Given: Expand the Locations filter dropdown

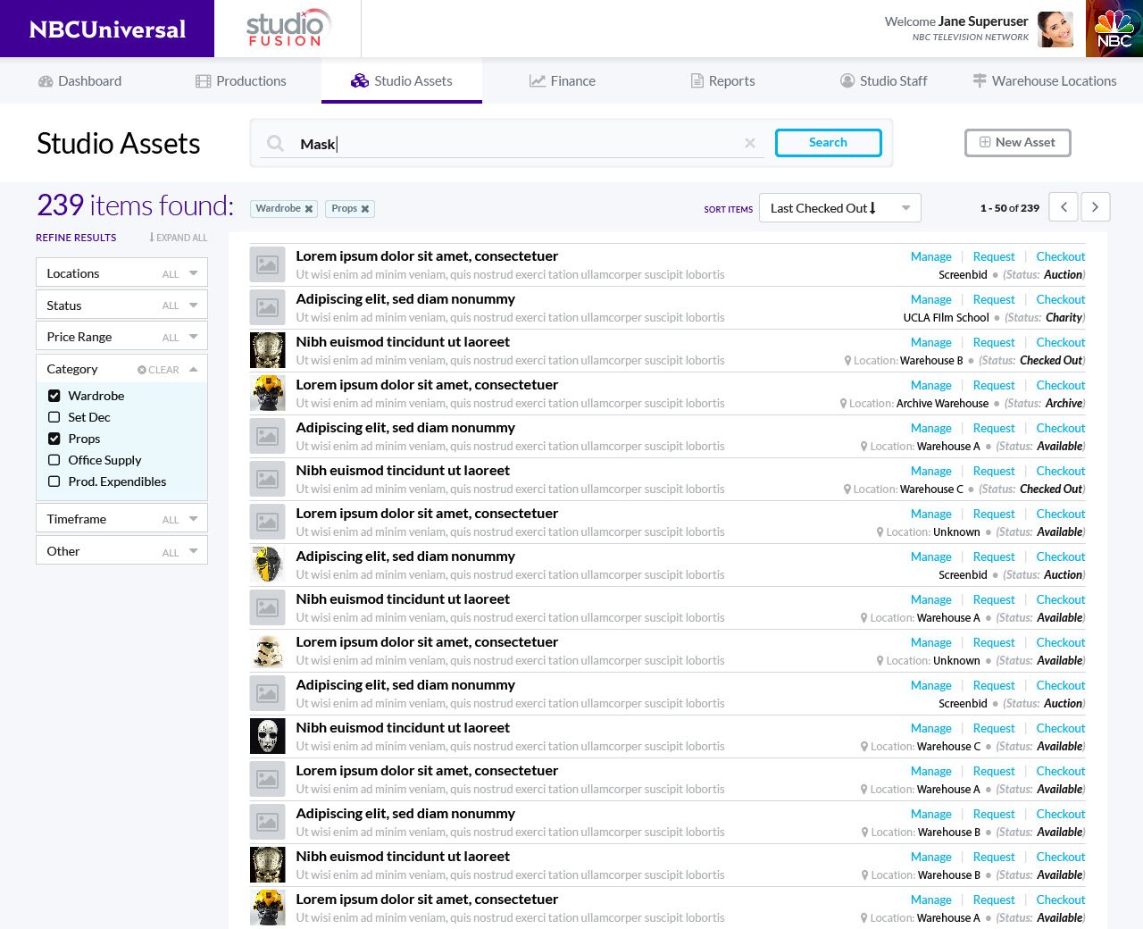Looking at the screenshot, I should [121, 273].
